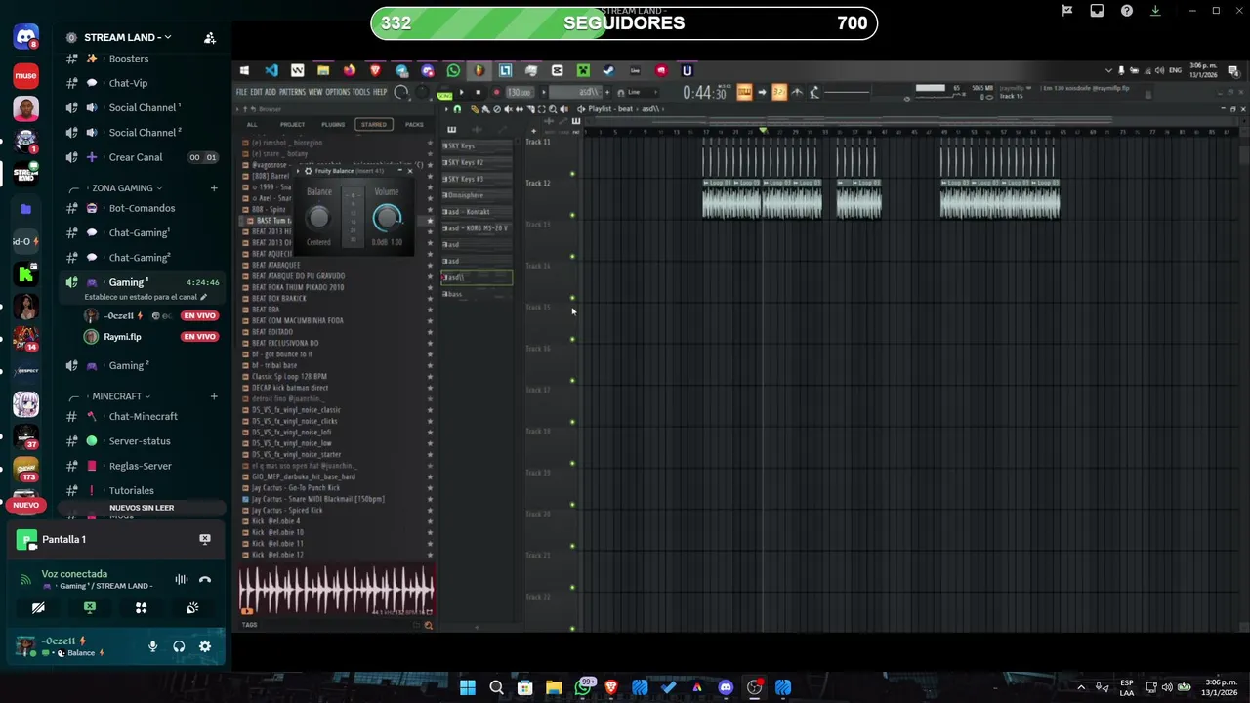Select the playlist Zoom tool
This screenshot has width=1250, height=703.
click(x=553, y=109)
